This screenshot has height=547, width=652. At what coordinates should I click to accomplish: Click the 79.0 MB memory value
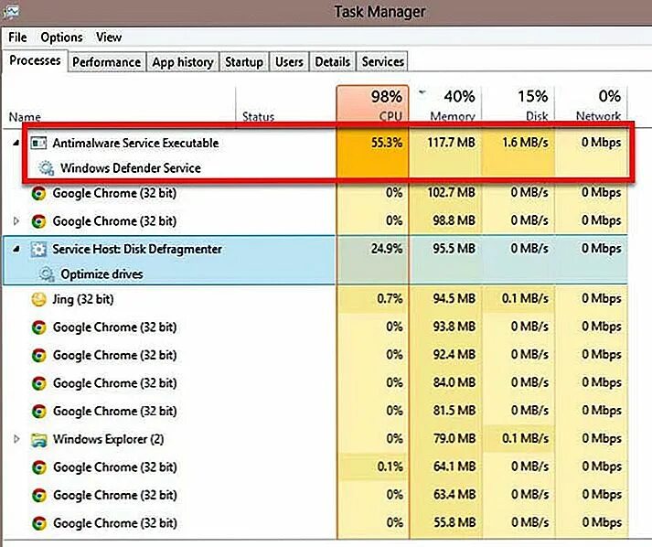(x=454, y=438)
